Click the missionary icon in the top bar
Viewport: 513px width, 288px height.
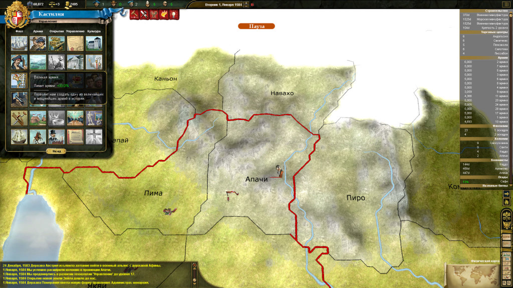coord(148,4)
